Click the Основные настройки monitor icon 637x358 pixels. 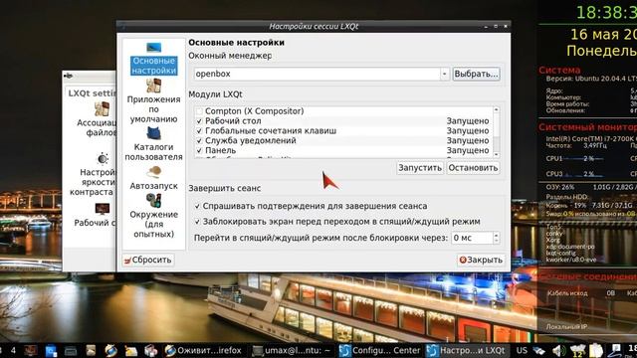154,48
